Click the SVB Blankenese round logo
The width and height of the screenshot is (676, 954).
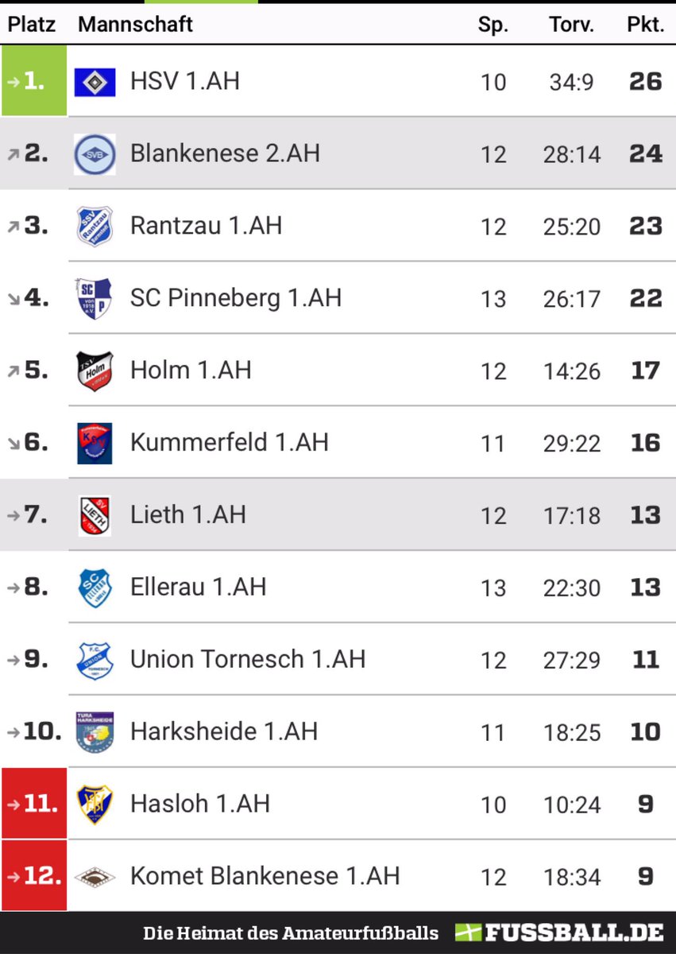pyautogui.click(x=95, y=154)
